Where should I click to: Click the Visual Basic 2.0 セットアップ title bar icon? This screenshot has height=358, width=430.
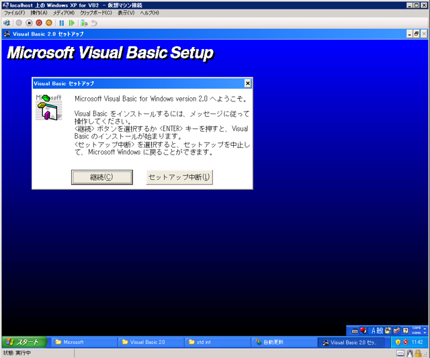7,34
